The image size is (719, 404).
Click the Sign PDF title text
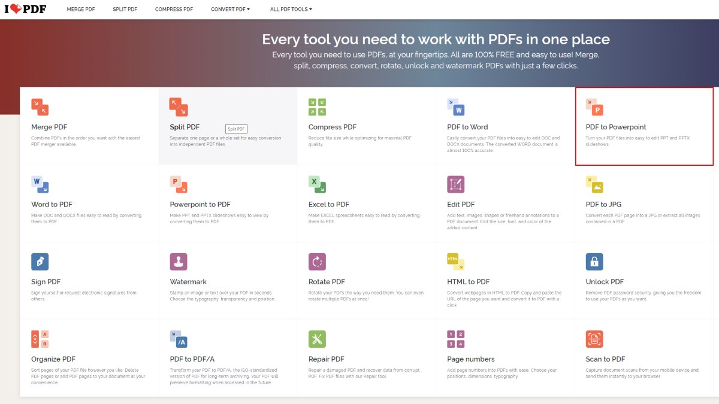point(46,281)
